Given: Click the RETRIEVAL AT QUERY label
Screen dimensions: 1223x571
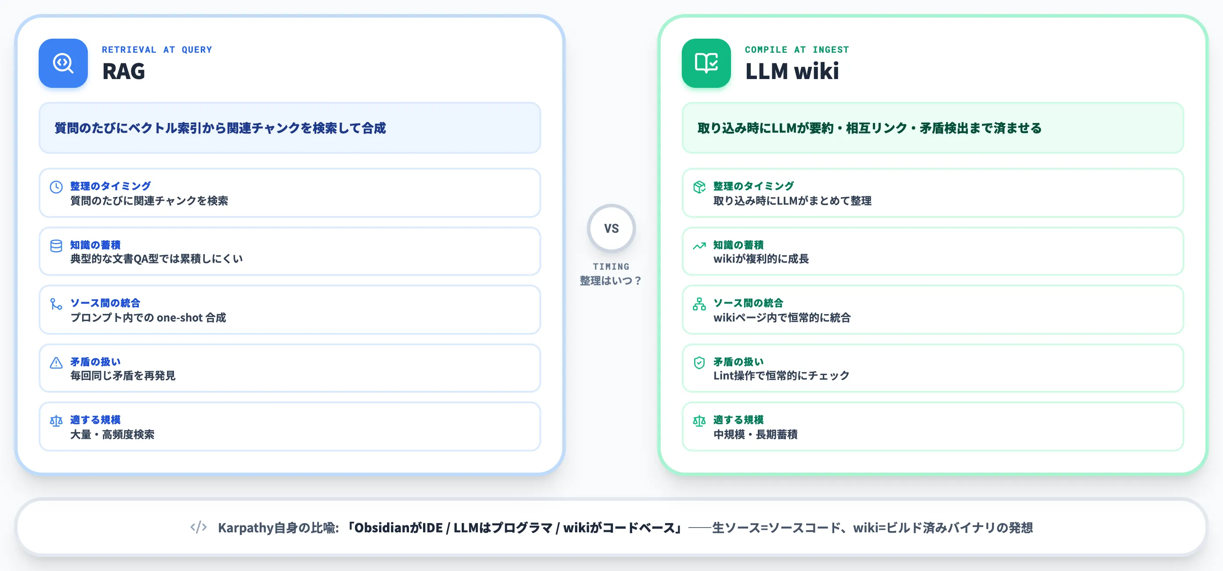Looking at the screenshot, I should [157, 49].
